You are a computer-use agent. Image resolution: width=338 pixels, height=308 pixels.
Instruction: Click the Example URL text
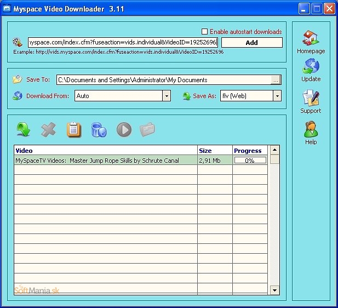tap(118, 52)
